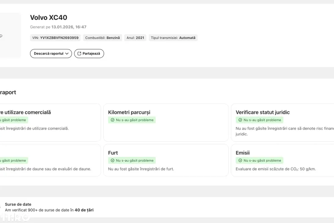Click the checkmark icon under Kilometri parcurși

[112, 120]
